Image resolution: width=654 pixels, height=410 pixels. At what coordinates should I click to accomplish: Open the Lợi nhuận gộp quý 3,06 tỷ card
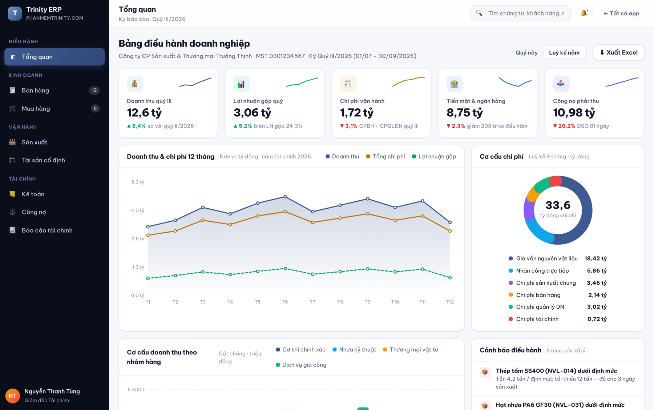(275, 103)
